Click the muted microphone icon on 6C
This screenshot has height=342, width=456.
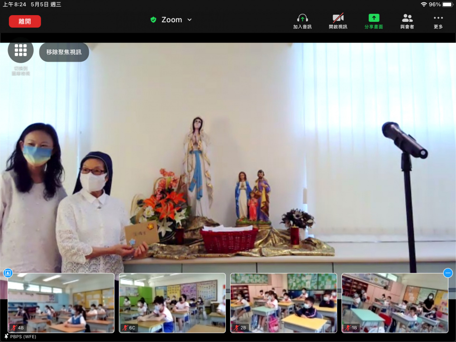pos(124,328)
